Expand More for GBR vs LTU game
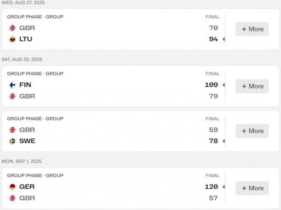 (252, 29)
